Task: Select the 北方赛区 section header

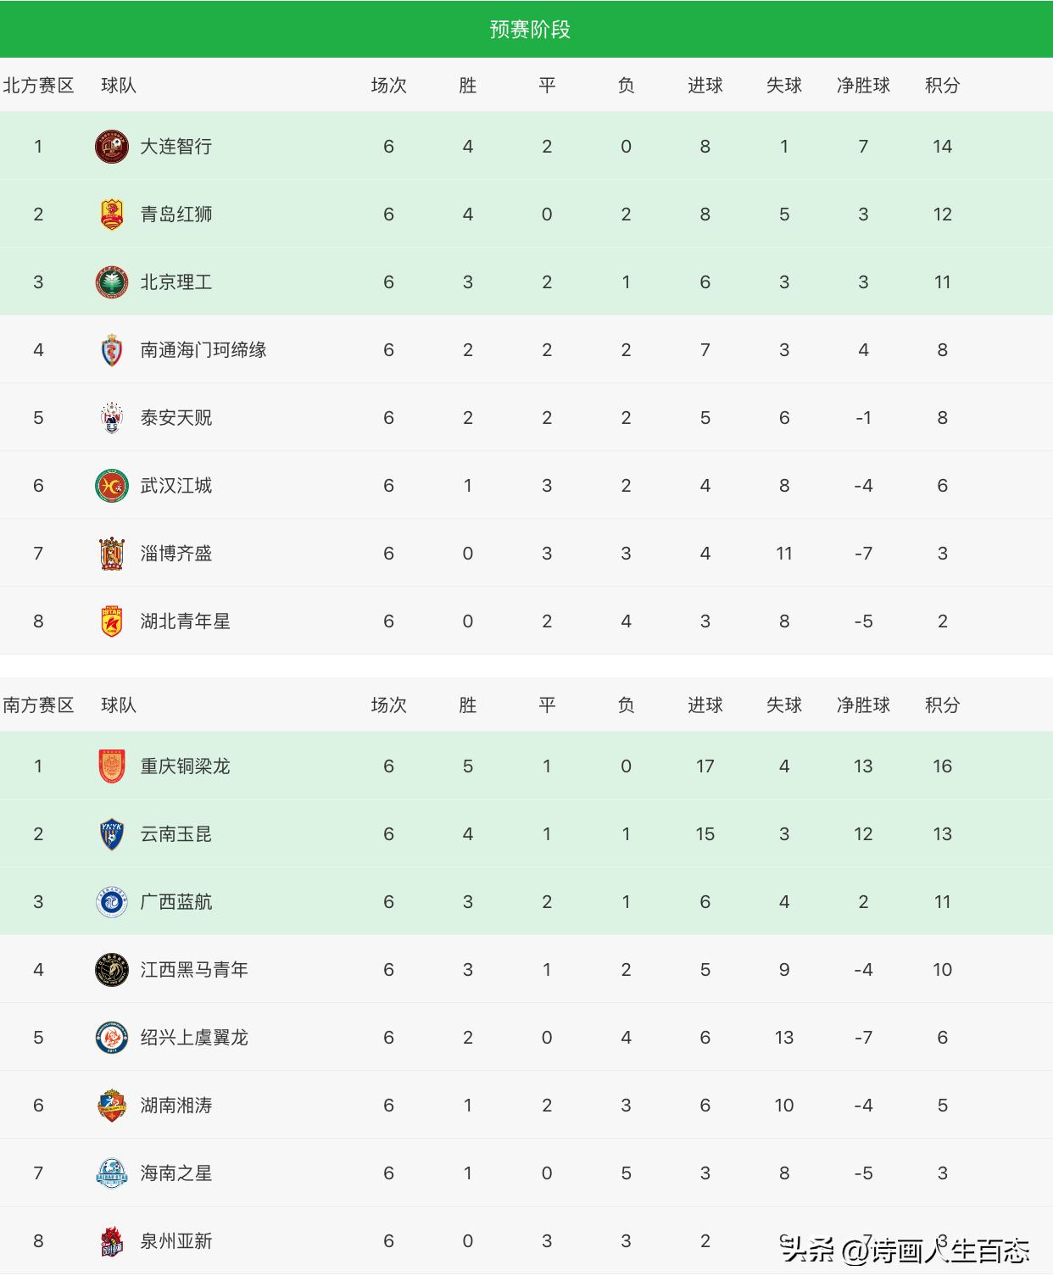Action: pos(39,86)
